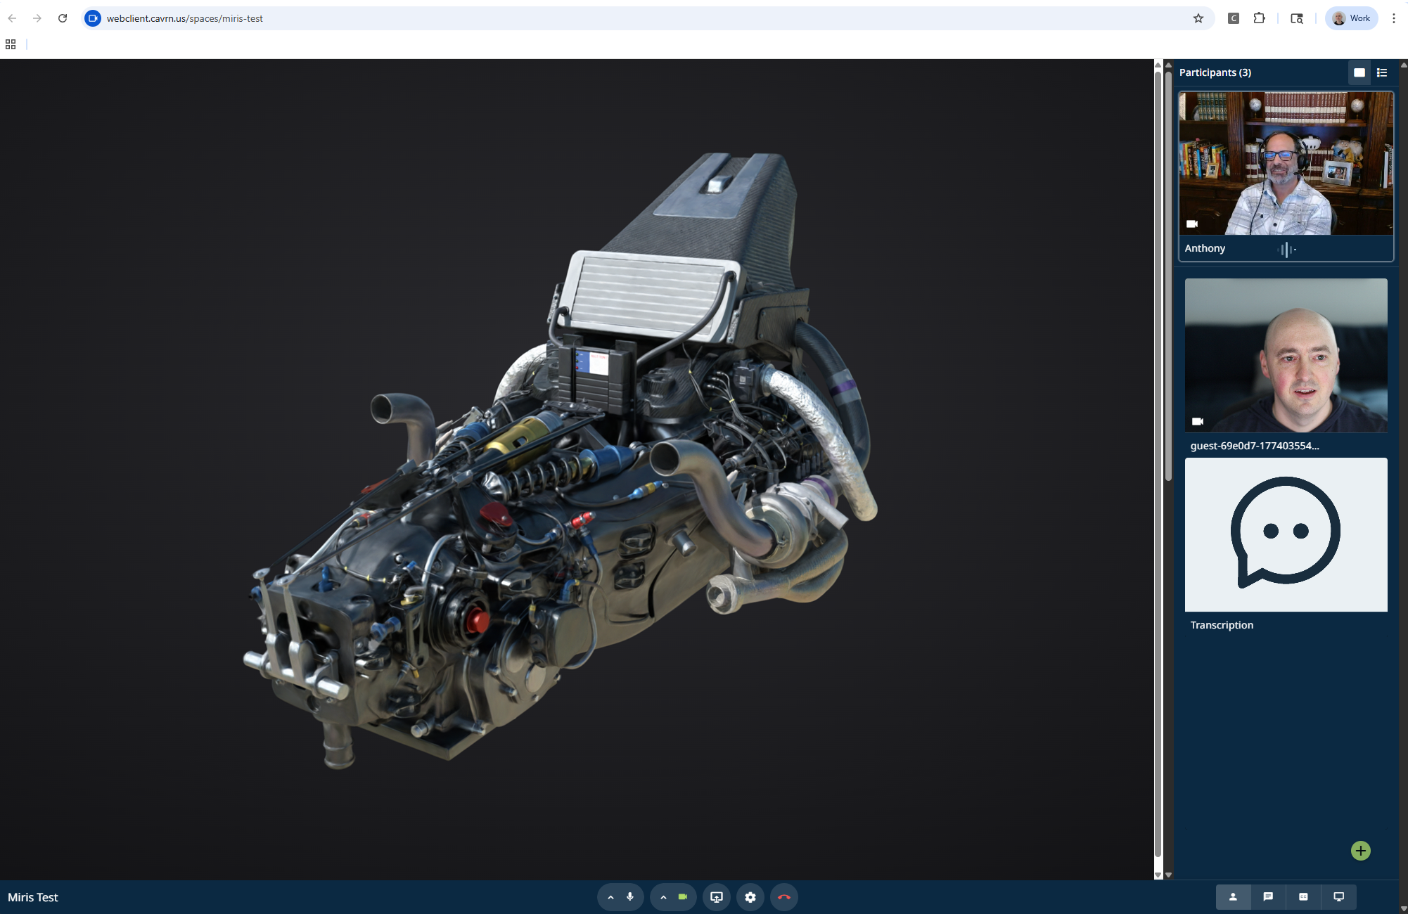Turn off the green camera
The width and height of the screenshot is (1408, 914).
pyautogui.click(x=682, y=897)
